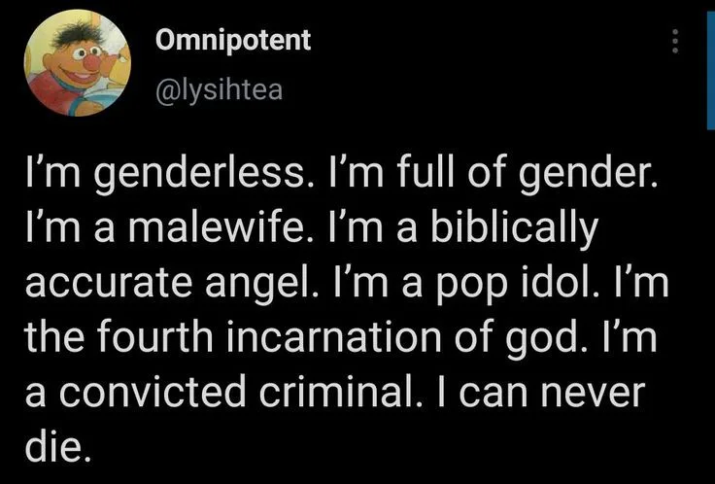715x484 pixels.
Task: Click the phrase "full of gender"
Action: [528, 175]
